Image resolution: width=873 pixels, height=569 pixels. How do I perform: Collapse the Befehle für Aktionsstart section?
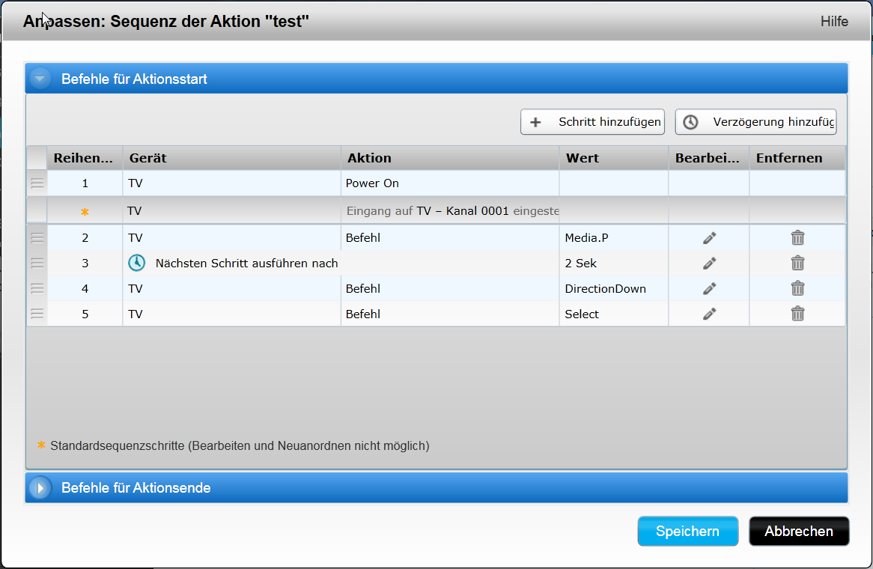(x=40, y=79)
